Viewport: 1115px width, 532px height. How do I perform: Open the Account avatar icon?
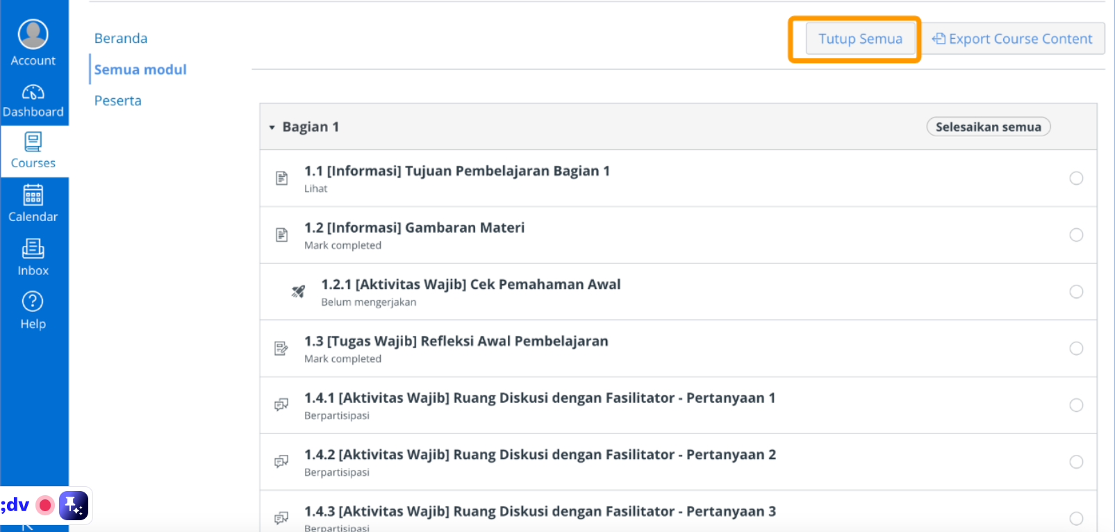pyautogui.click(x=33, y=34)
